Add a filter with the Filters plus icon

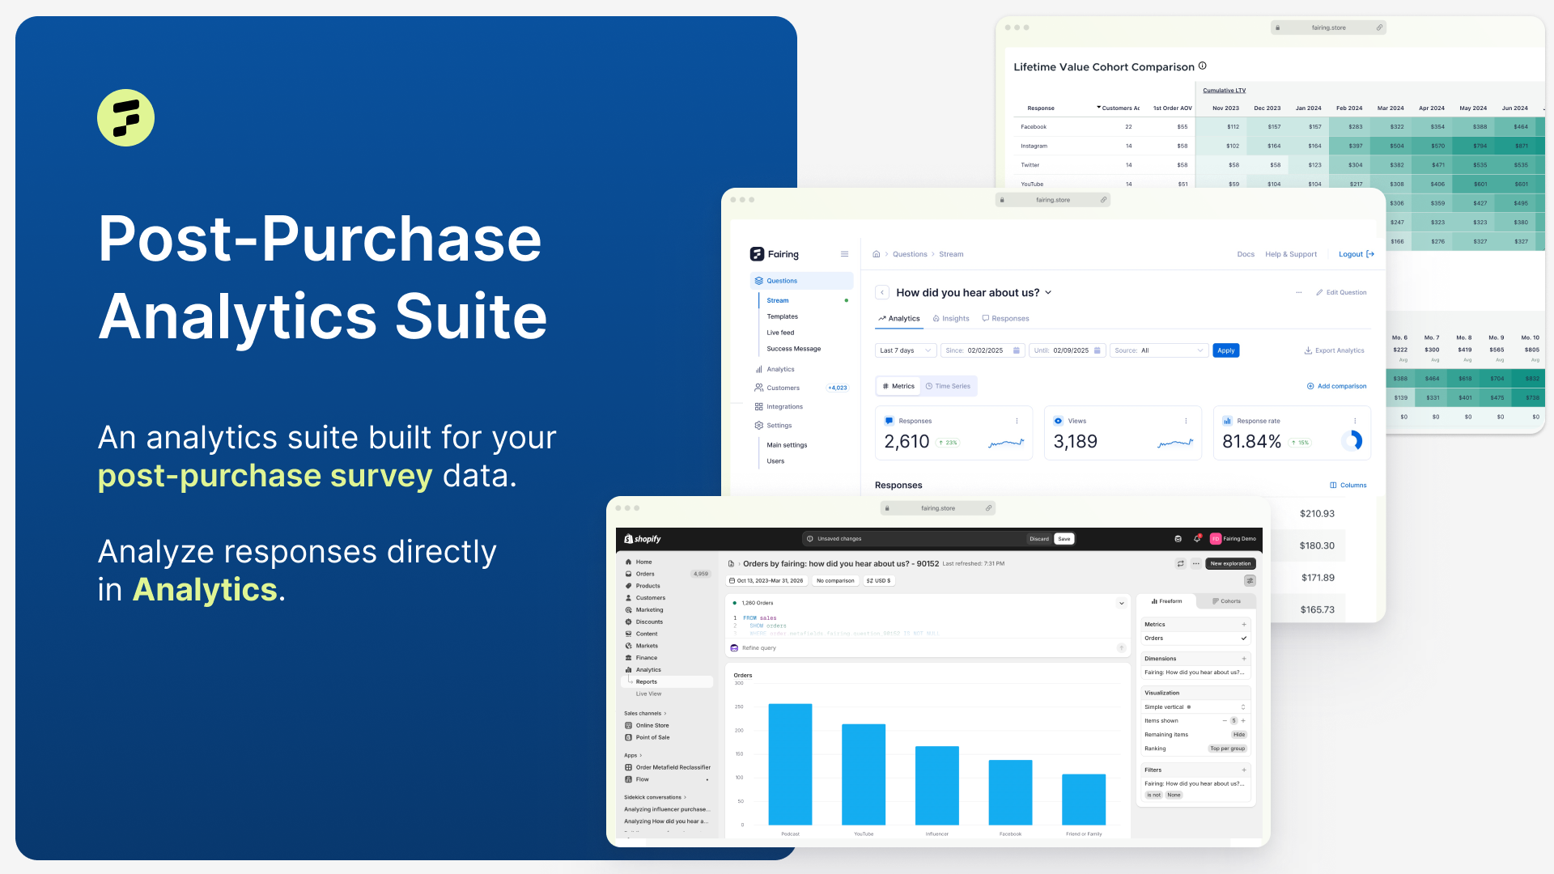(1244, 770)
